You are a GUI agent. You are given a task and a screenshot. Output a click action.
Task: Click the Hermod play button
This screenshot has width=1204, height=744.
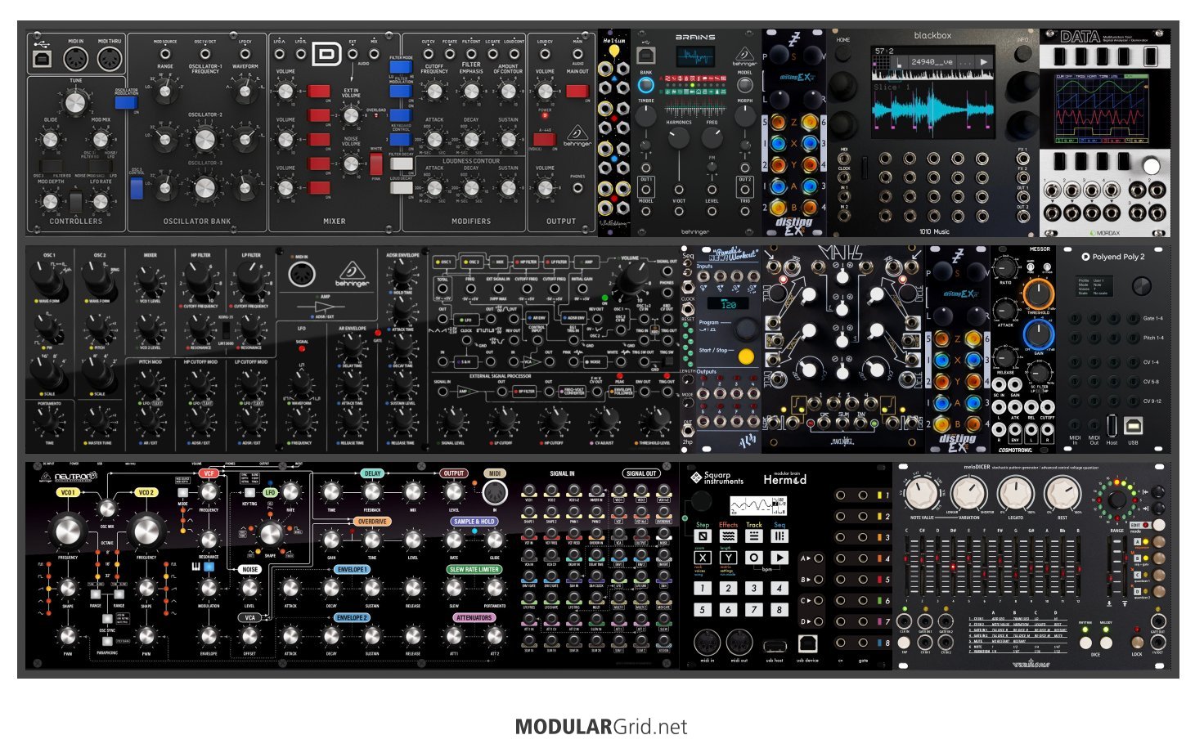[779, 558]
